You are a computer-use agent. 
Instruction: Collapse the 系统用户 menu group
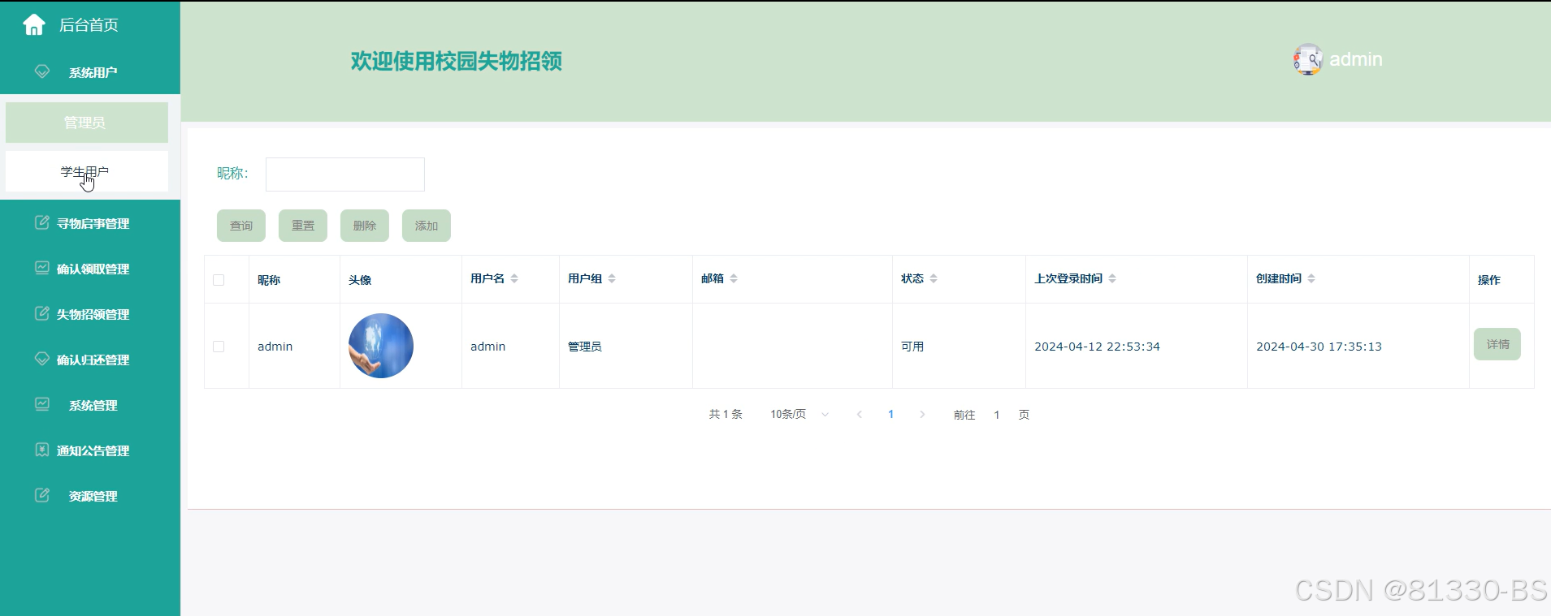90,72
